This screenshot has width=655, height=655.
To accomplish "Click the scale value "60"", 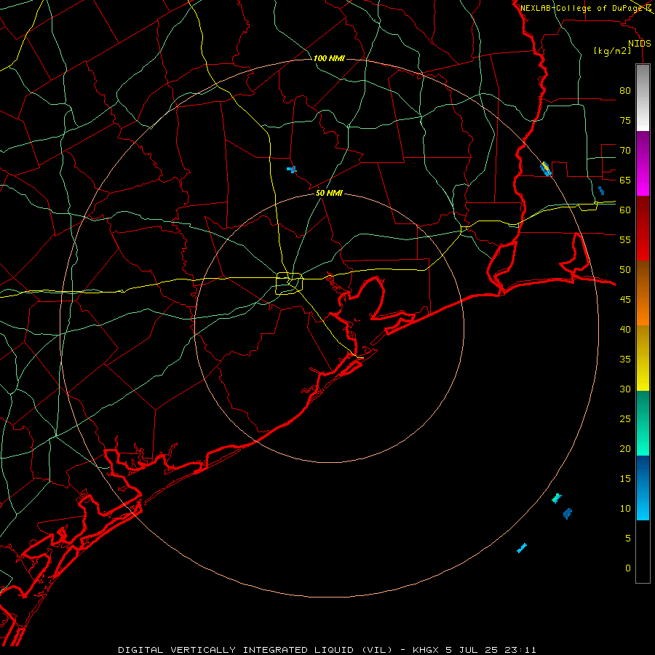I will point(625,210).
